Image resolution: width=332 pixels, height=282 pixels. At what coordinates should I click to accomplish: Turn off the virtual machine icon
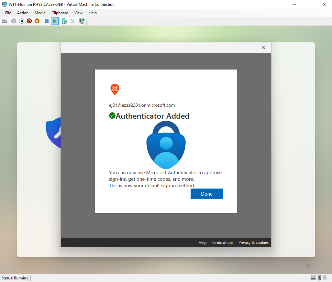tap(22, 21)
